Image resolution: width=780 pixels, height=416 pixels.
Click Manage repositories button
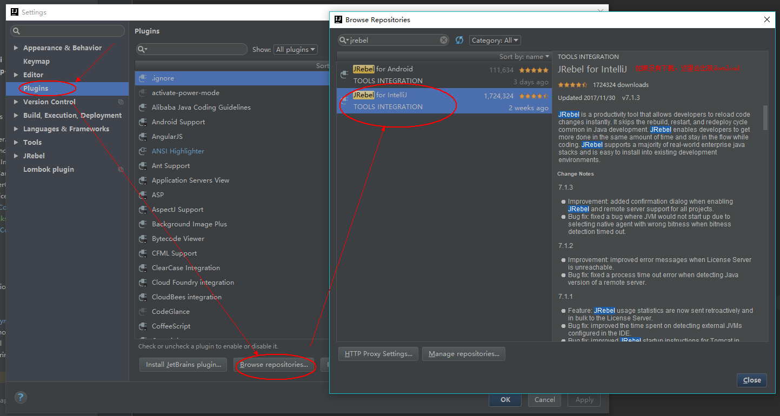(x=464, y=354)
